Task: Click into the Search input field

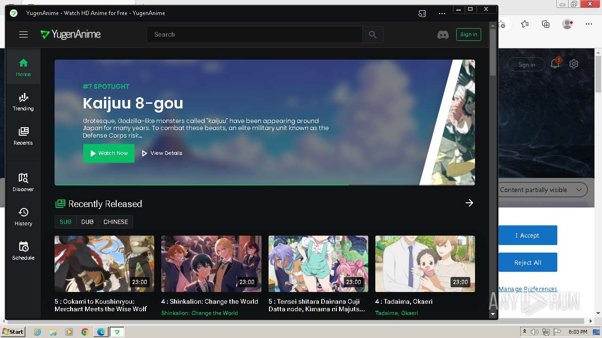Action: 254,34
